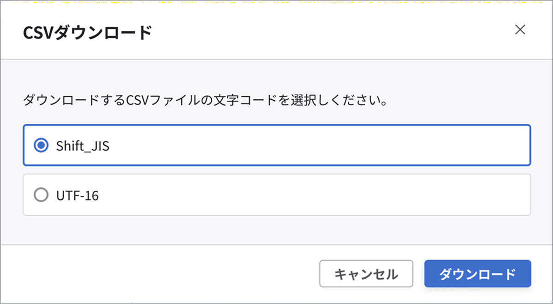Viewport: 553px width, 304px height.
Task: Click the UTF-16 option row
Action: (277, 194)
